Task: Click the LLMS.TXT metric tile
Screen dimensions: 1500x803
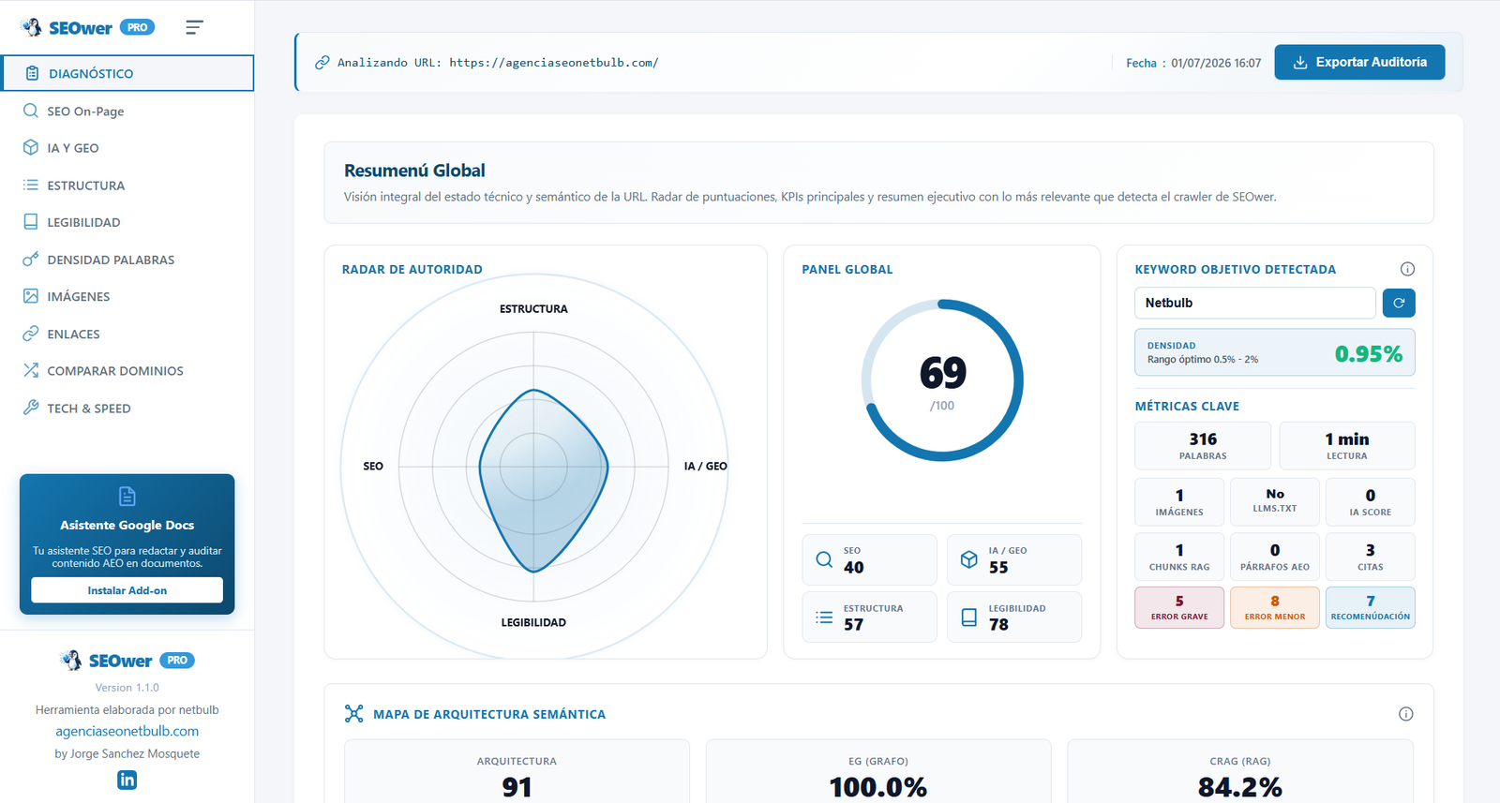Action: point(1275,501)
